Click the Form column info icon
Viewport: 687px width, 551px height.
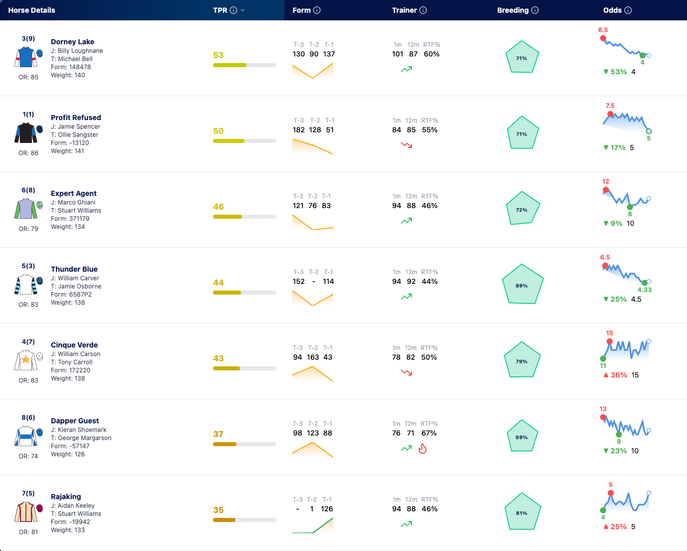[317, 10]
